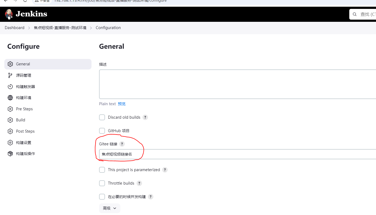Image resolution: width=376 pixels, height=215 pixels.
Task: Click the browser forward arrow
Action: pos(15,1)
